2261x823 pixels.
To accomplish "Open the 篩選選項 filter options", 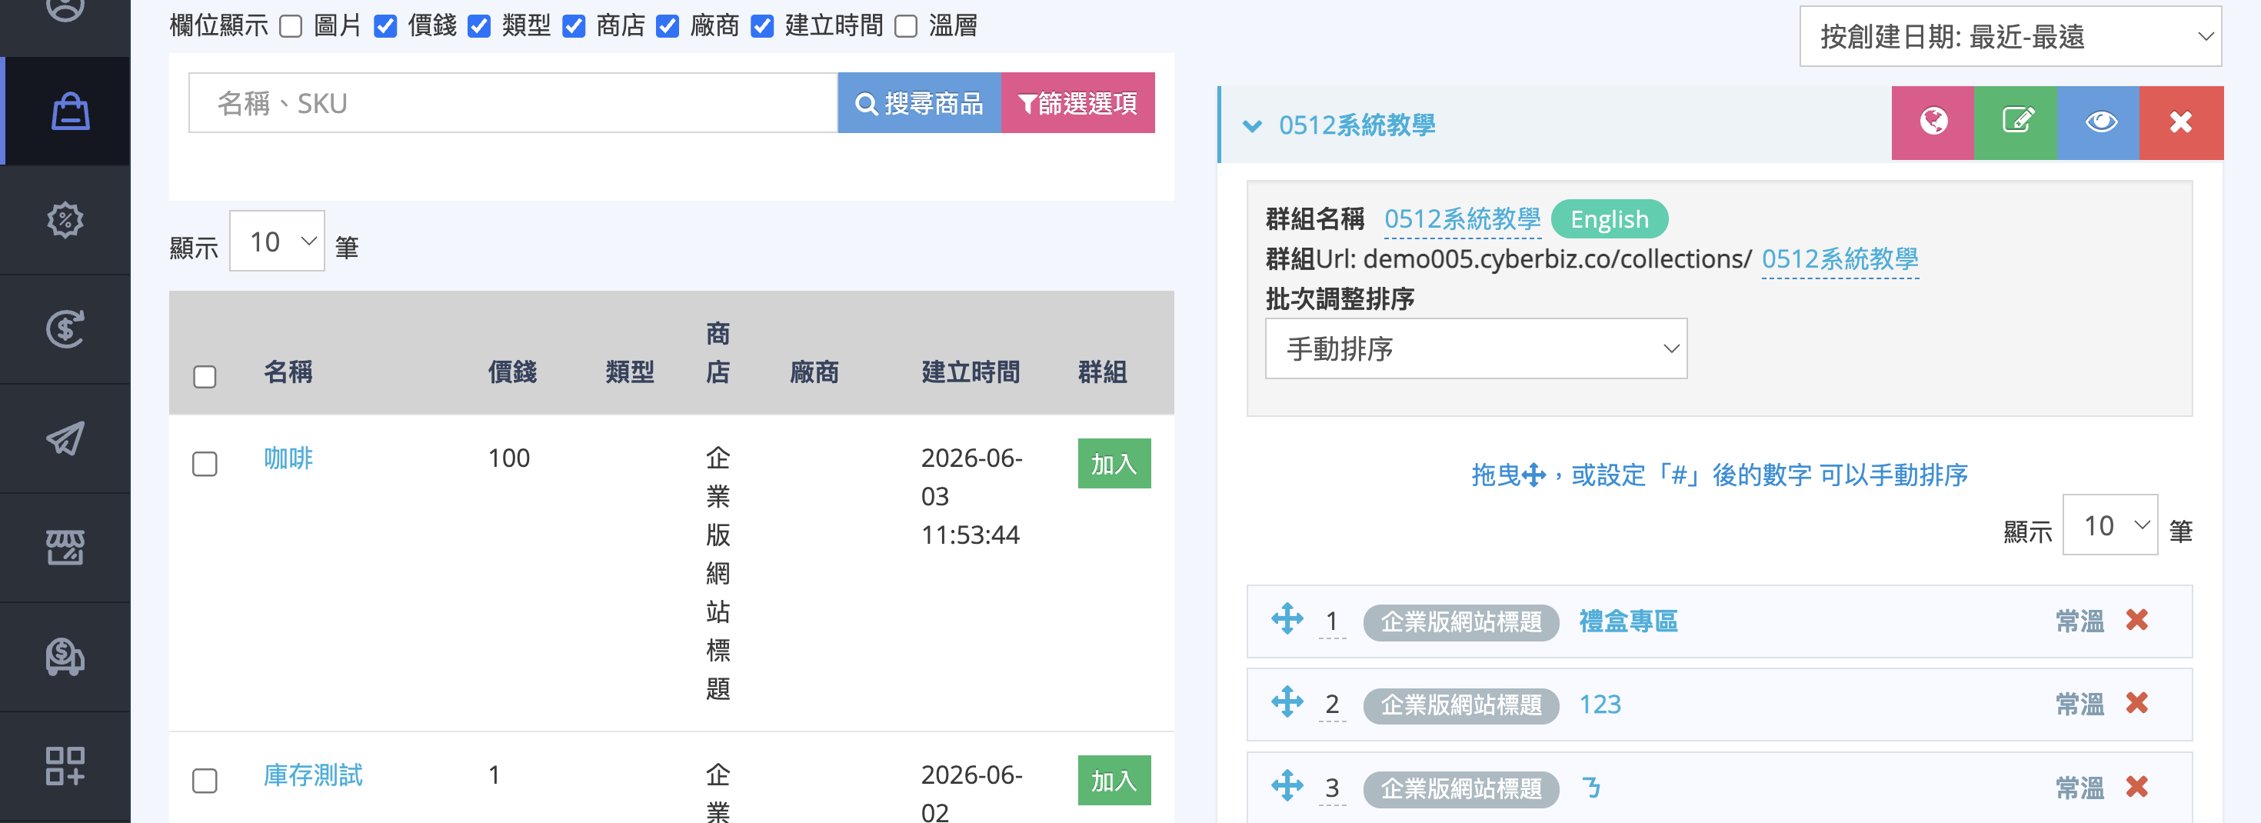I will click(x=1078, y=102).
